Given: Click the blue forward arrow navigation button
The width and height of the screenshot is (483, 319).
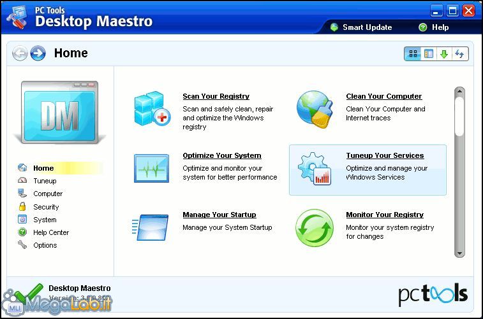Looking at the screenshot, I should point(38,53).
